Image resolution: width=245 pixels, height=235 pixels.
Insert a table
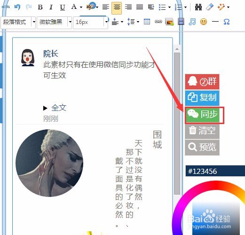(x=147, y=22)
